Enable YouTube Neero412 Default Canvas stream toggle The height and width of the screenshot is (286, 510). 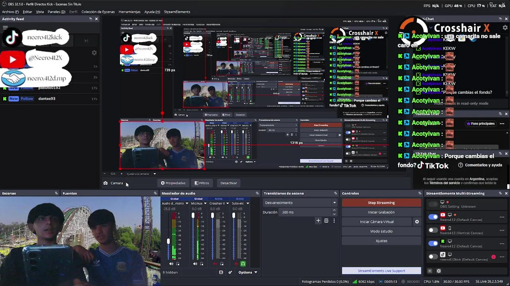click(433, 217)
